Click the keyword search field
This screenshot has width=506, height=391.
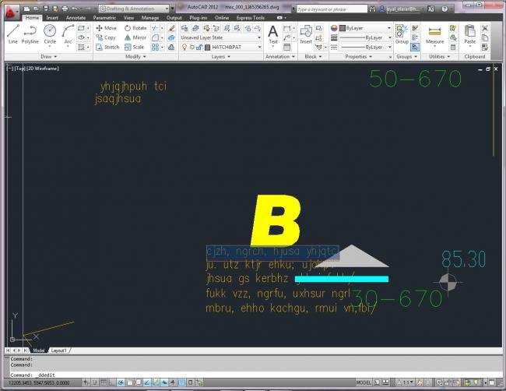pyautogui.click(x=336, y=9)
